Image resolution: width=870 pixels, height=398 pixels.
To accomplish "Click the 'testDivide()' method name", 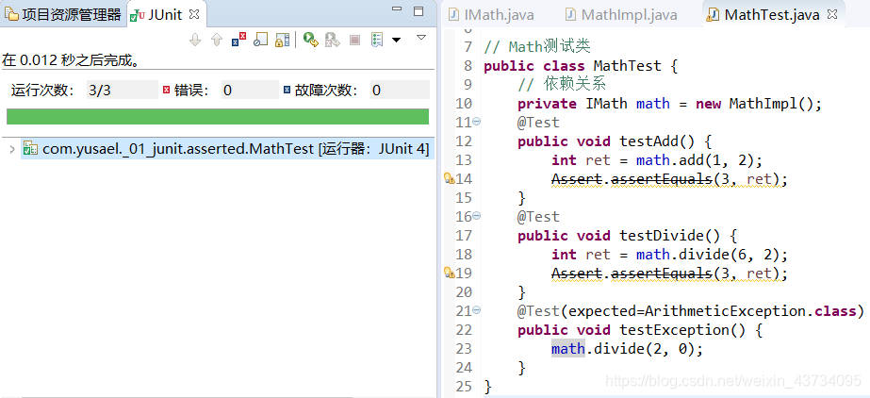I will click(x=669, y=236).
